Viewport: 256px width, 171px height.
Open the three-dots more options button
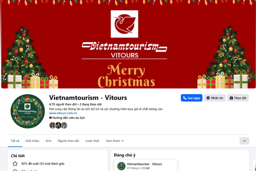[244, 141]
